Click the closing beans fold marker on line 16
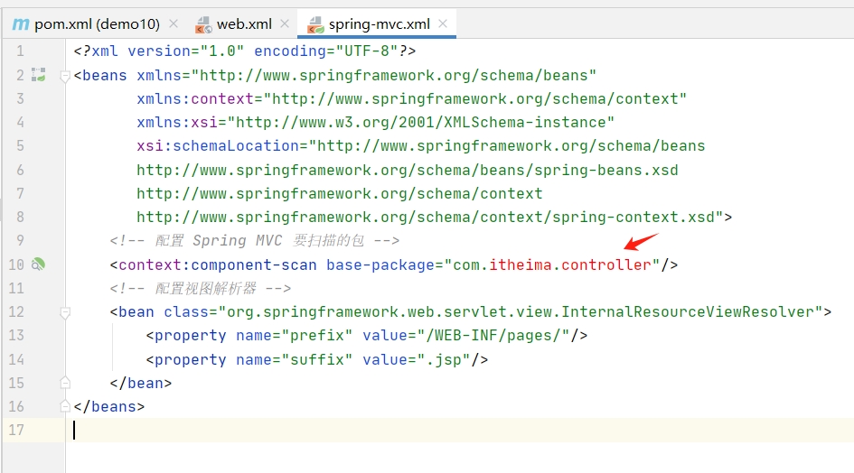The width and height of the screenshot is (854, 473). [x=65, y=406]
